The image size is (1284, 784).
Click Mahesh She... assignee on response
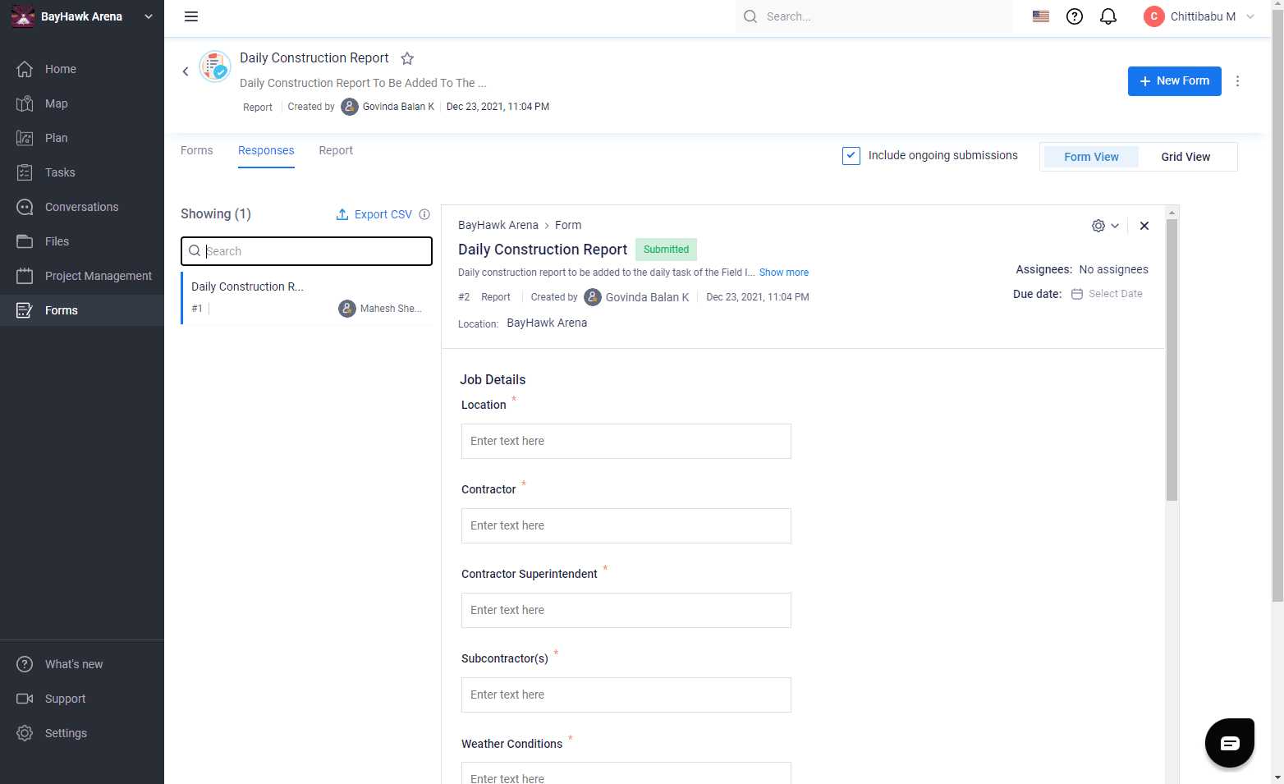(381, 309)
